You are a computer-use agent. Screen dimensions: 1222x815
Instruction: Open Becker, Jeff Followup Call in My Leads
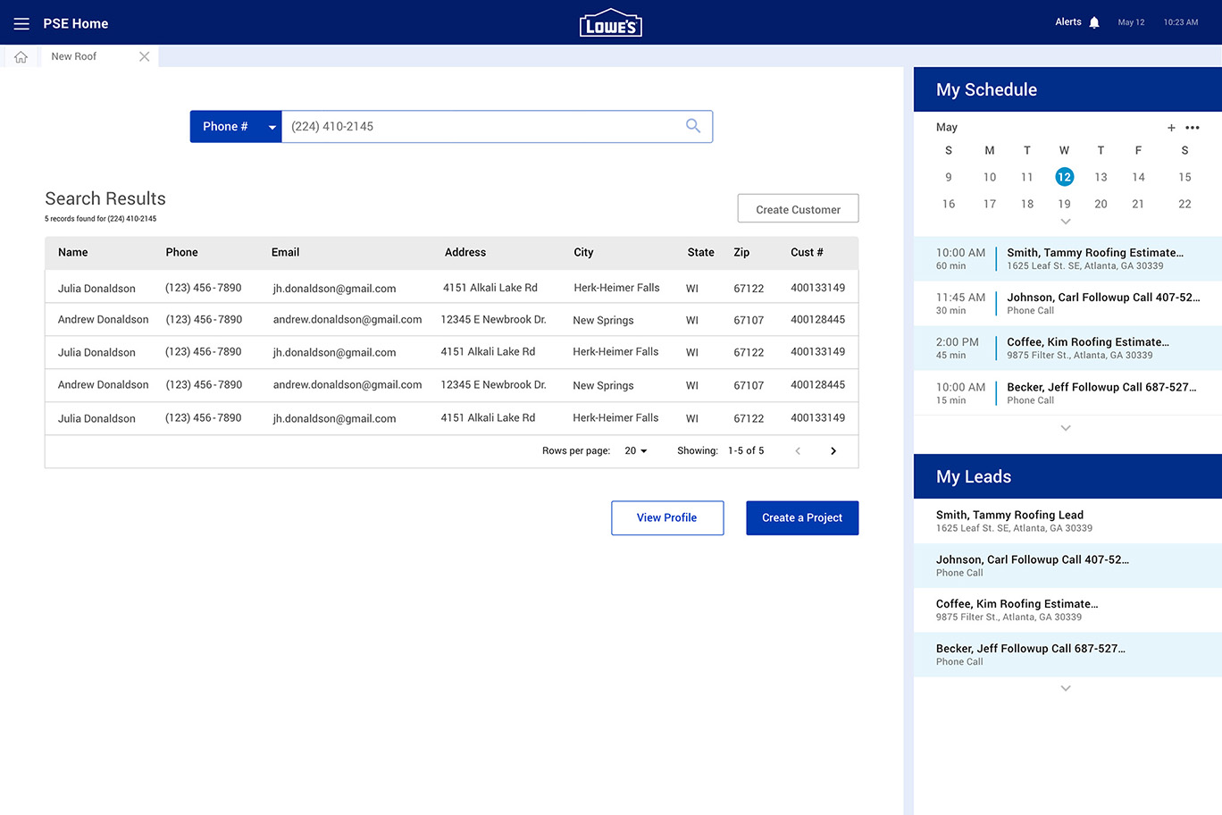click(1067, 654)
